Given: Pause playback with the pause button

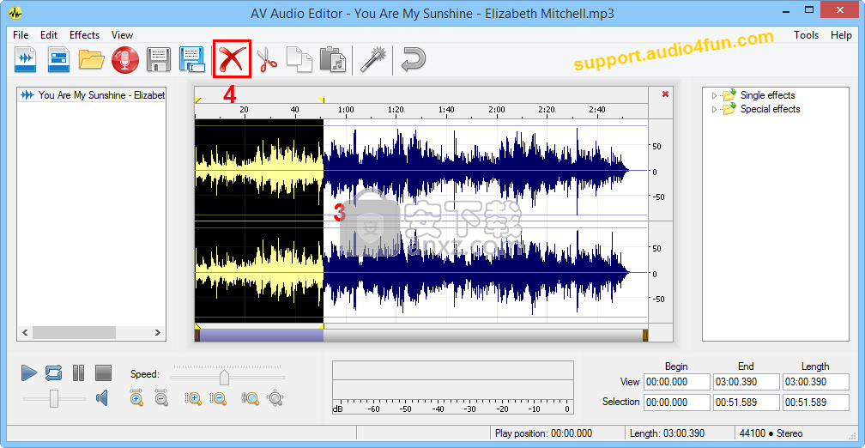Looking at the screenshot, I should [x=78, y=372].
